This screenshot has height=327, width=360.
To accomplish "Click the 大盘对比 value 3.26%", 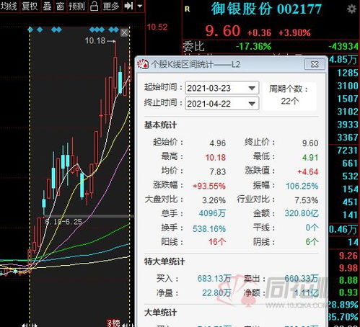I will point(214,200).
